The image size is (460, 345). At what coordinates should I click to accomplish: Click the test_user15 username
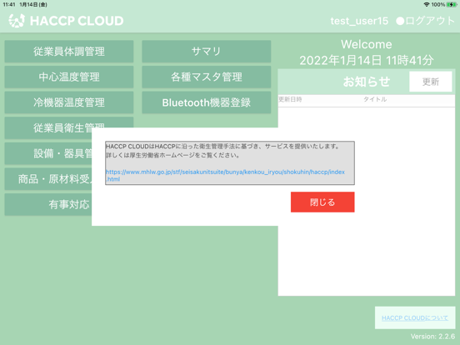pyautogui.click(x=359, y=21)
